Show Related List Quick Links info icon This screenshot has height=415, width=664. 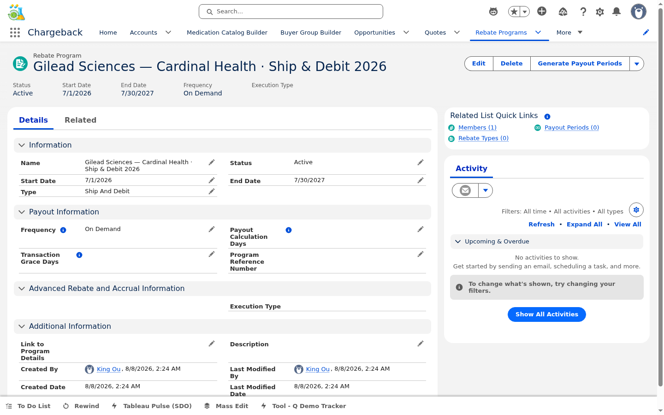pos(547,117)
